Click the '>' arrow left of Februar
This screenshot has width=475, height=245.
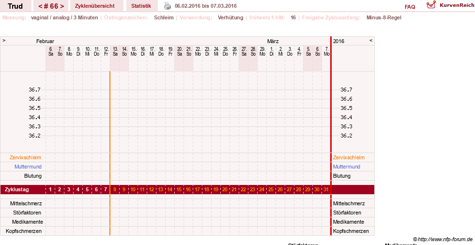pos(4,40)
